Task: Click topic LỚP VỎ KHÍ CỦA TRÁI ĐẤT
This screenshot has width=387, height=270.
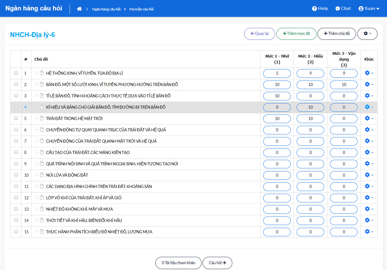Action: point(84,198)
